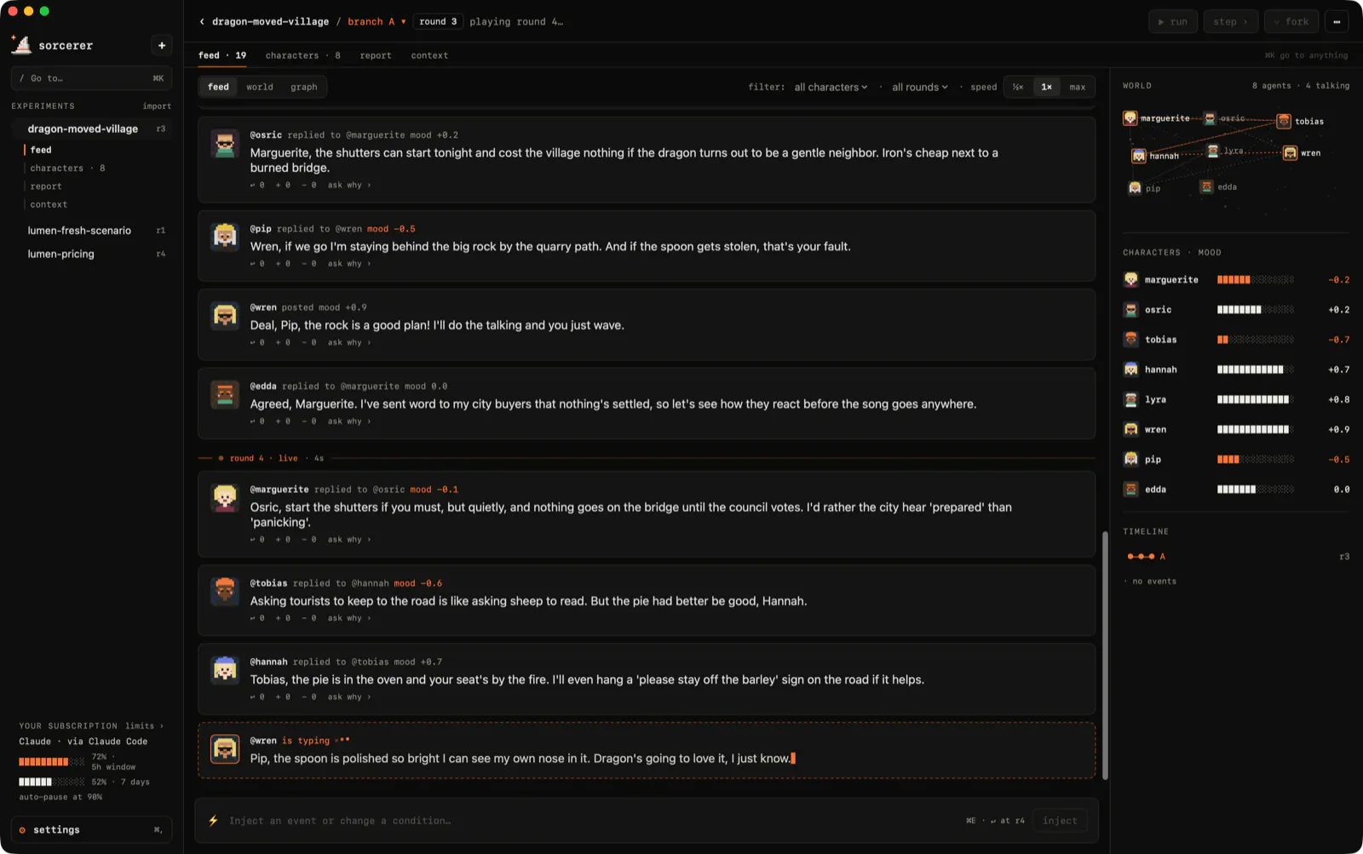Set speed to 1x
The image size is (1363, 854).
point(1046,87)
